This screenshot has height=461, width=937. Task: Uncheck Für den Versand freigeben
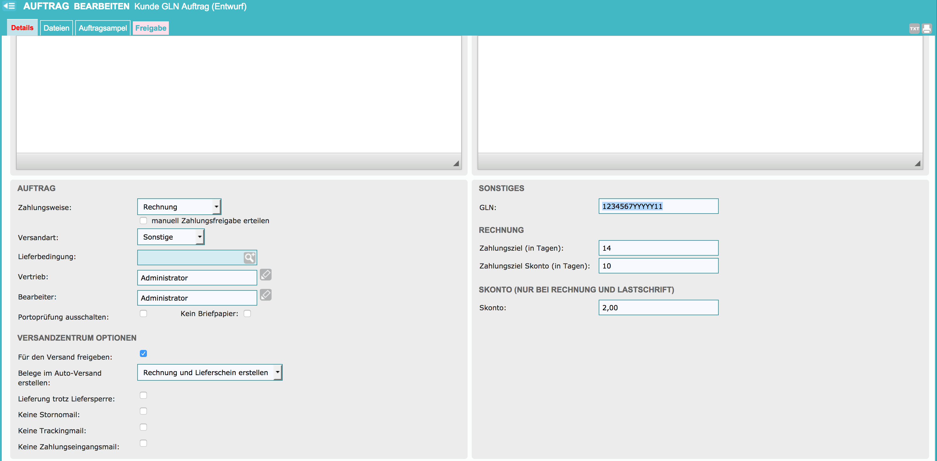click(143, 353)
